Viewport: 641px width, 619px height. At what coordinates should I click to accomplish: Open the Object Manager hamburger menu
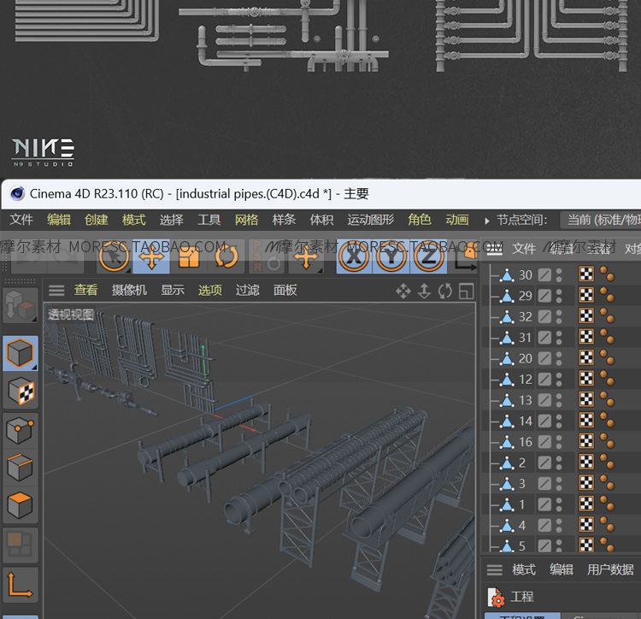[494, 250]
